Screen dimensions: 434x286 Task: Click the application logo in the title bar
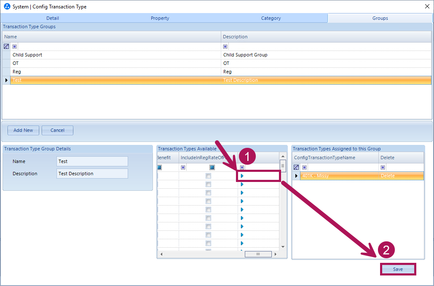coord(7,6)
